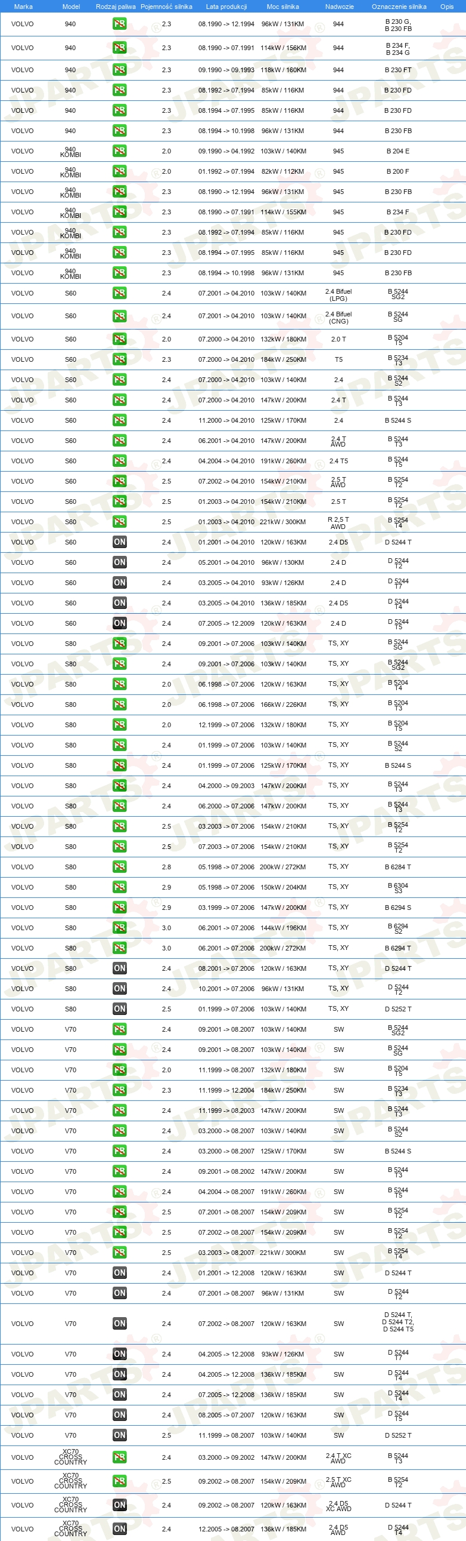Screen dimensions: 466x1541
Task: Click date cell 07.2005 -> 12.2009
Action: coord(226,623)
